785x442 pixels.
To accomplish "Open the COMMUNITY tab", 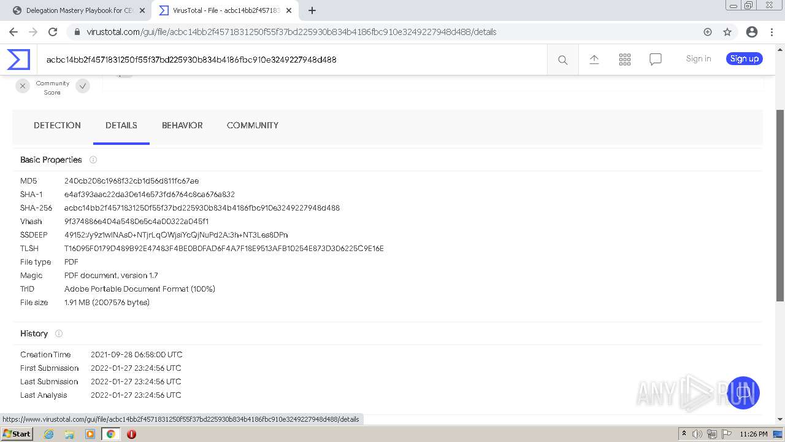I will coord(253,125).
